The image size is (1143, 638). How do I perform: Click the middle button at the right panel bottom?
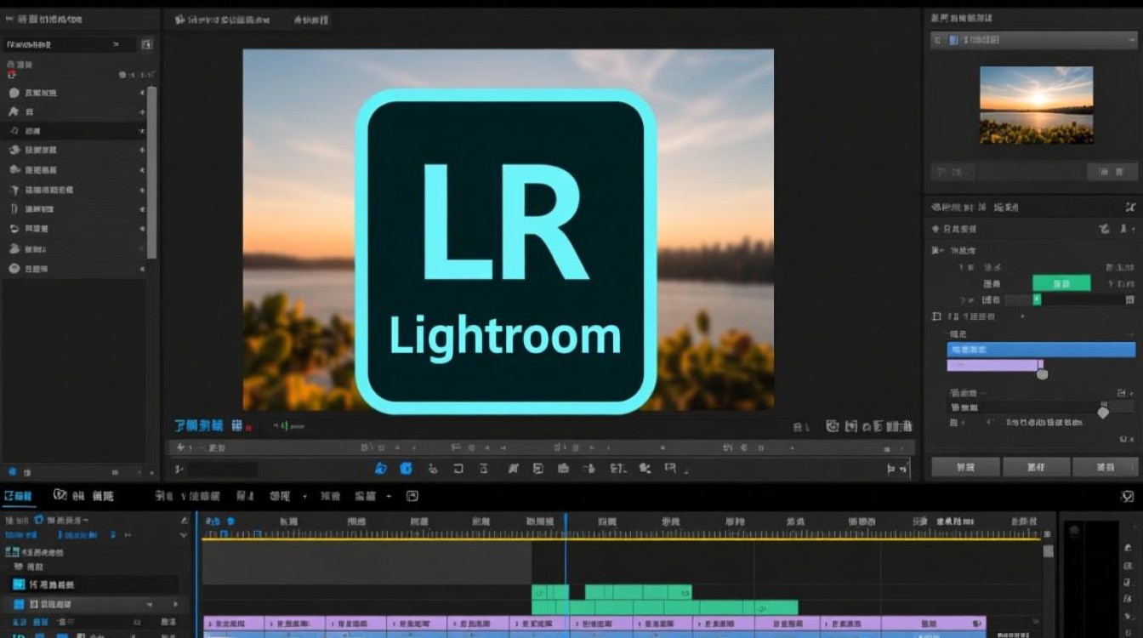1035,467
